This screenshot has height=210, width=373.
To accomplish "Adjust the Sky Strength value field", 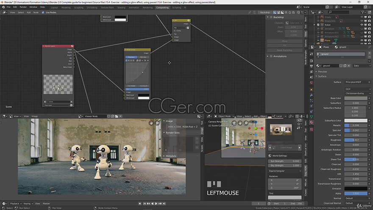I will tap(285, 165).
